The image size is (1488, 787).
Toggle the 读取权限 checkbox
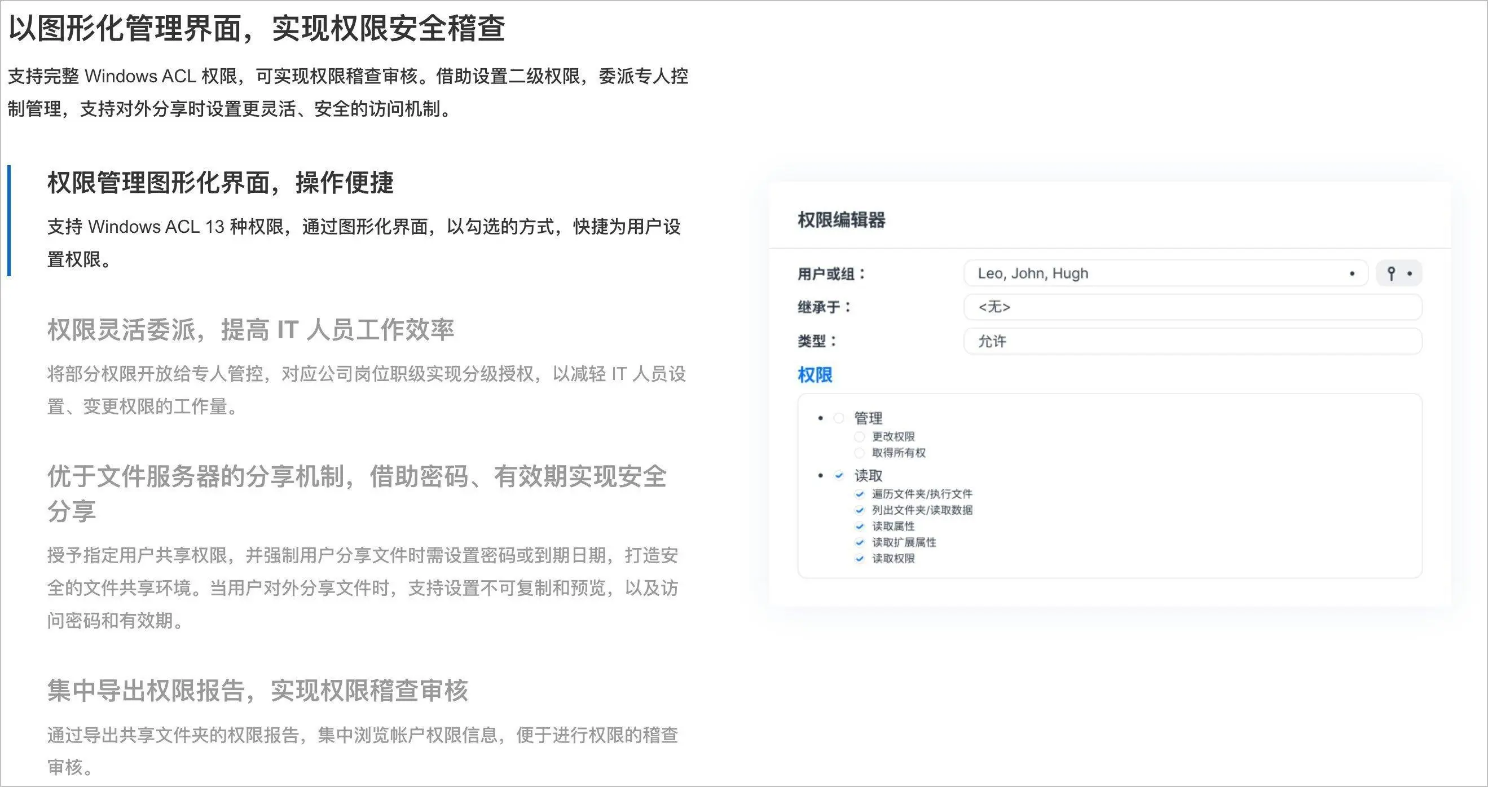(x=860, y=559)
